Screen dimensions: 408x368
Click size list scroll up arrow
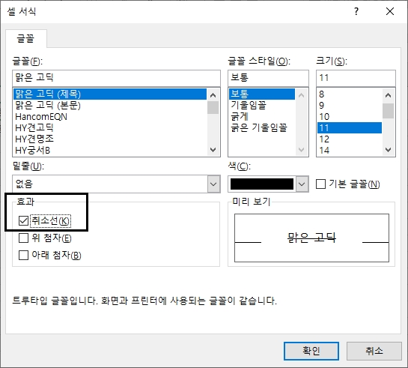[389, 95]
